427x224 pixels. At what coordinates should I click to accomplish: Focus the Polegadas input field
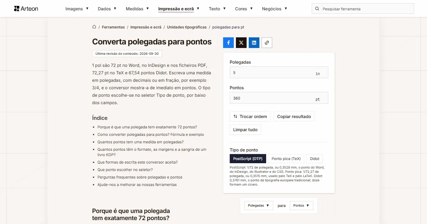[x=279, y=73]
